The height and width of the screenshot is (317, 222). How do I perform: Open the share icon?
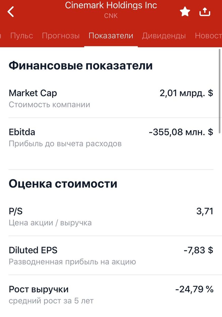(x=205, y=11)
